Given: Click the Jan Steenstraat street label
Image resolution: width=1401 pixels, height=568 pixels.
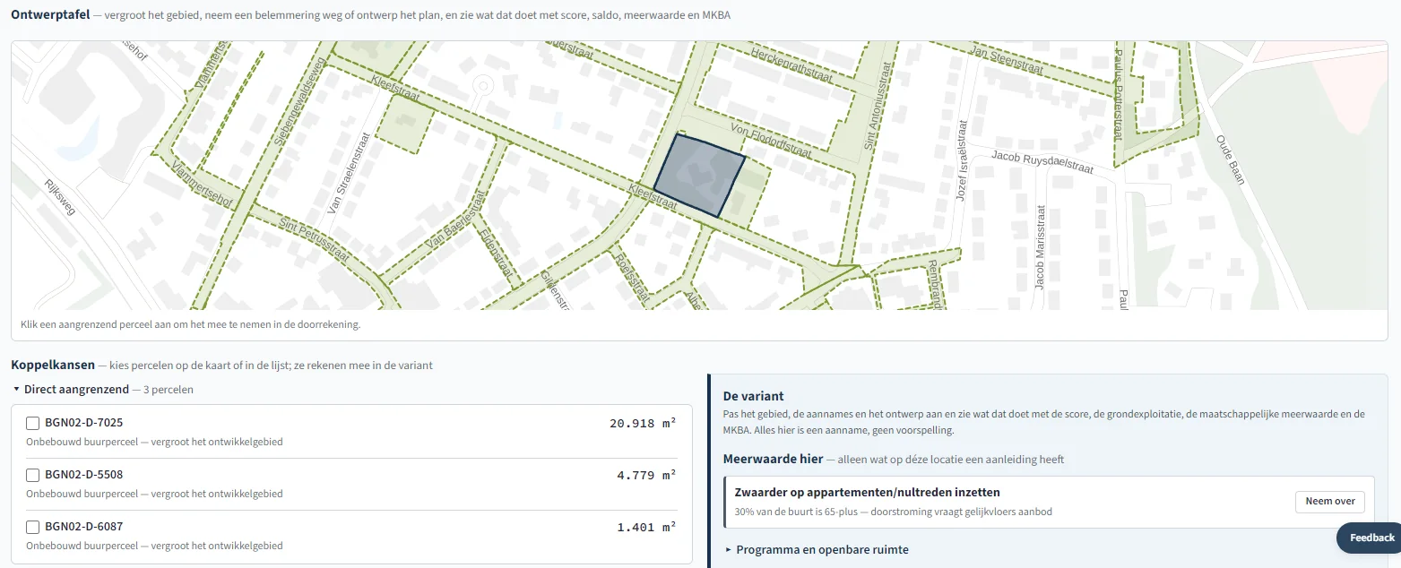Looking at the screenshot, I should pos(1007,61).
